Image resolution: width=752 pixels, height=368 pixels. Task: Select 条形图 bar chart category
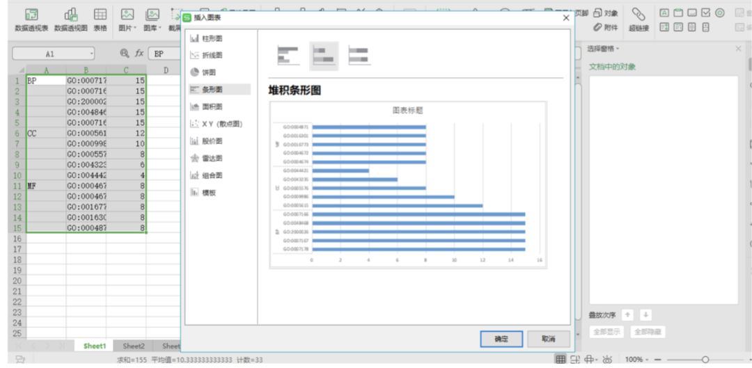pos(219,89)
